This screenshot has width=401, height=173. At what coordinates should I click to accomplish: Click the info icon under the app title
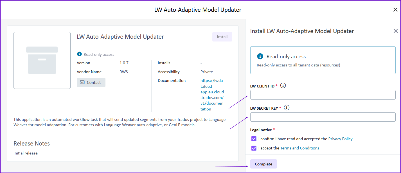click(79, 54)
